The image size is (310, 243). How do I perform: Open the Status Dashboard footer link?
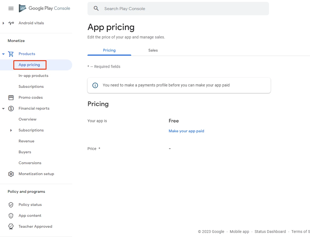270,232
